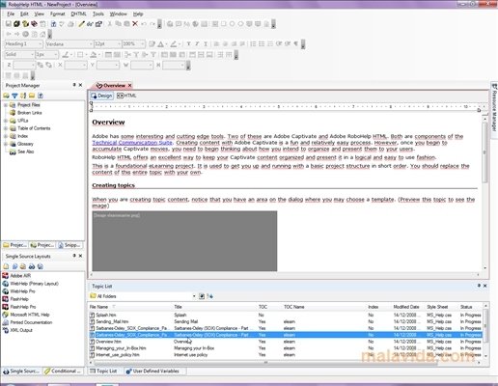Select the Microsoft HTML Help layout
Viewport: 498px width, 386px height.
click(x=26, y=315)
